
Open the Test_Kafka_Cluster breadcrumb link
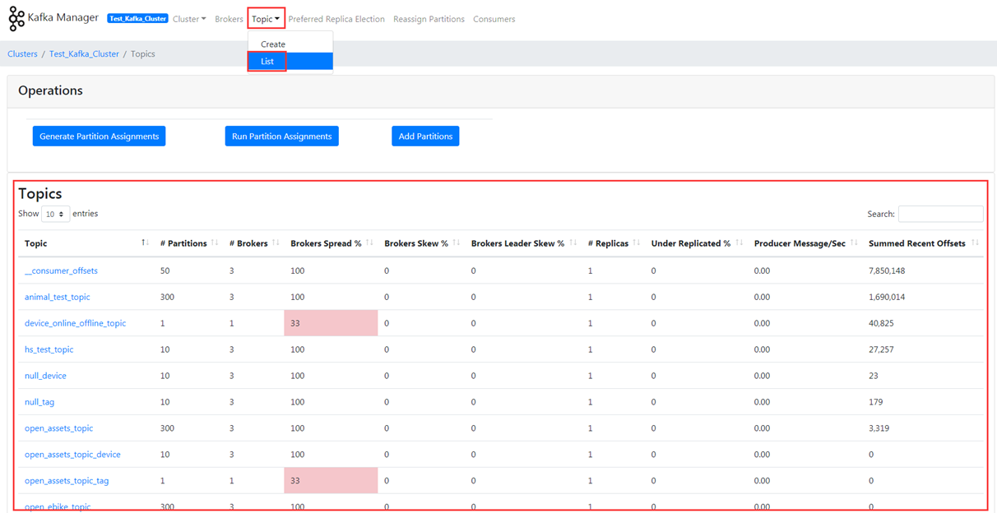[x=84, y=54]
